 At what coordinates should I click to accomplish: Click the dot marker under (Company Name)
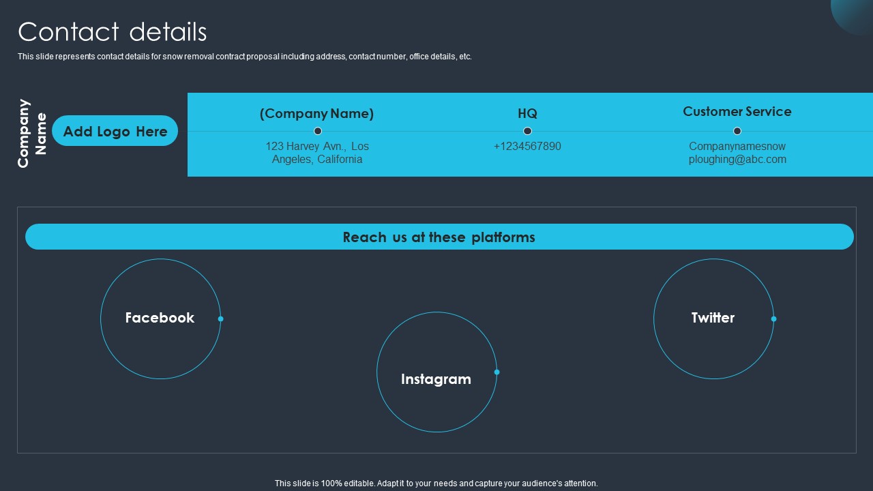317,131
